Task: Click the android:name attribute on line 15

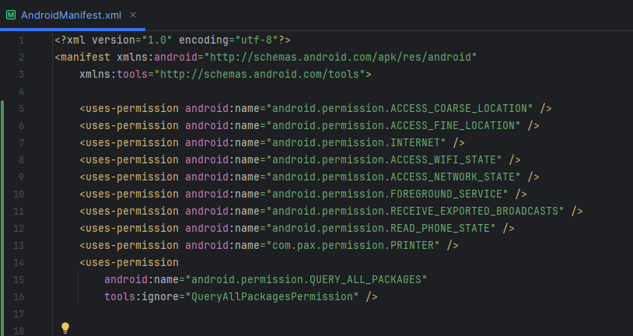Action: click(142, 279)
